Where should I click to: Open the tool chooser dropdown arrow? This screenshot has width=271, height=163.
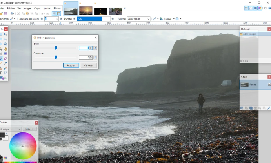(x=15, y=19)
